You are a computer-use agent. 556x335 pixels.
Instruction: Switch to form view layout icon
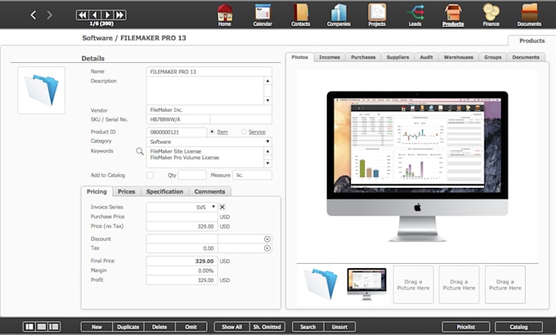click(x=29, y=327)
